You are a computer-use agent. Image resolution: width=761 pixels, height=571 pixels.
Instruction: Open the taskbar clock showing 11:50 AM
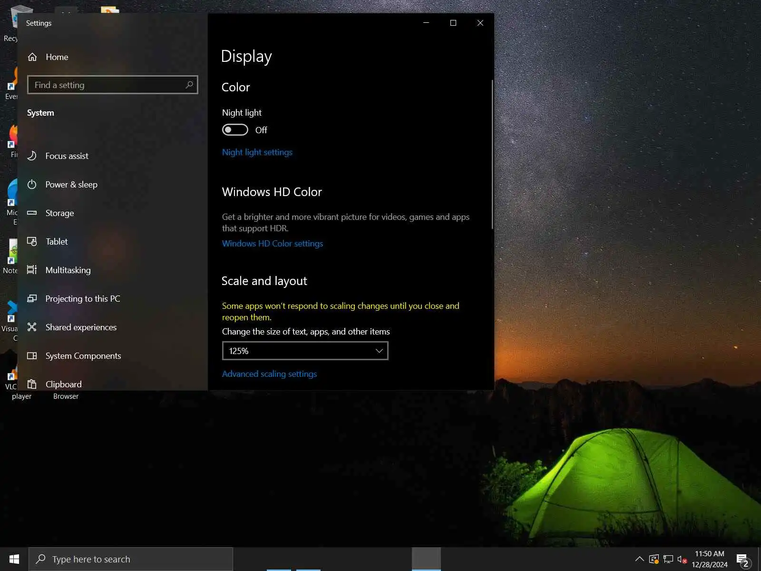coord(710,559)
